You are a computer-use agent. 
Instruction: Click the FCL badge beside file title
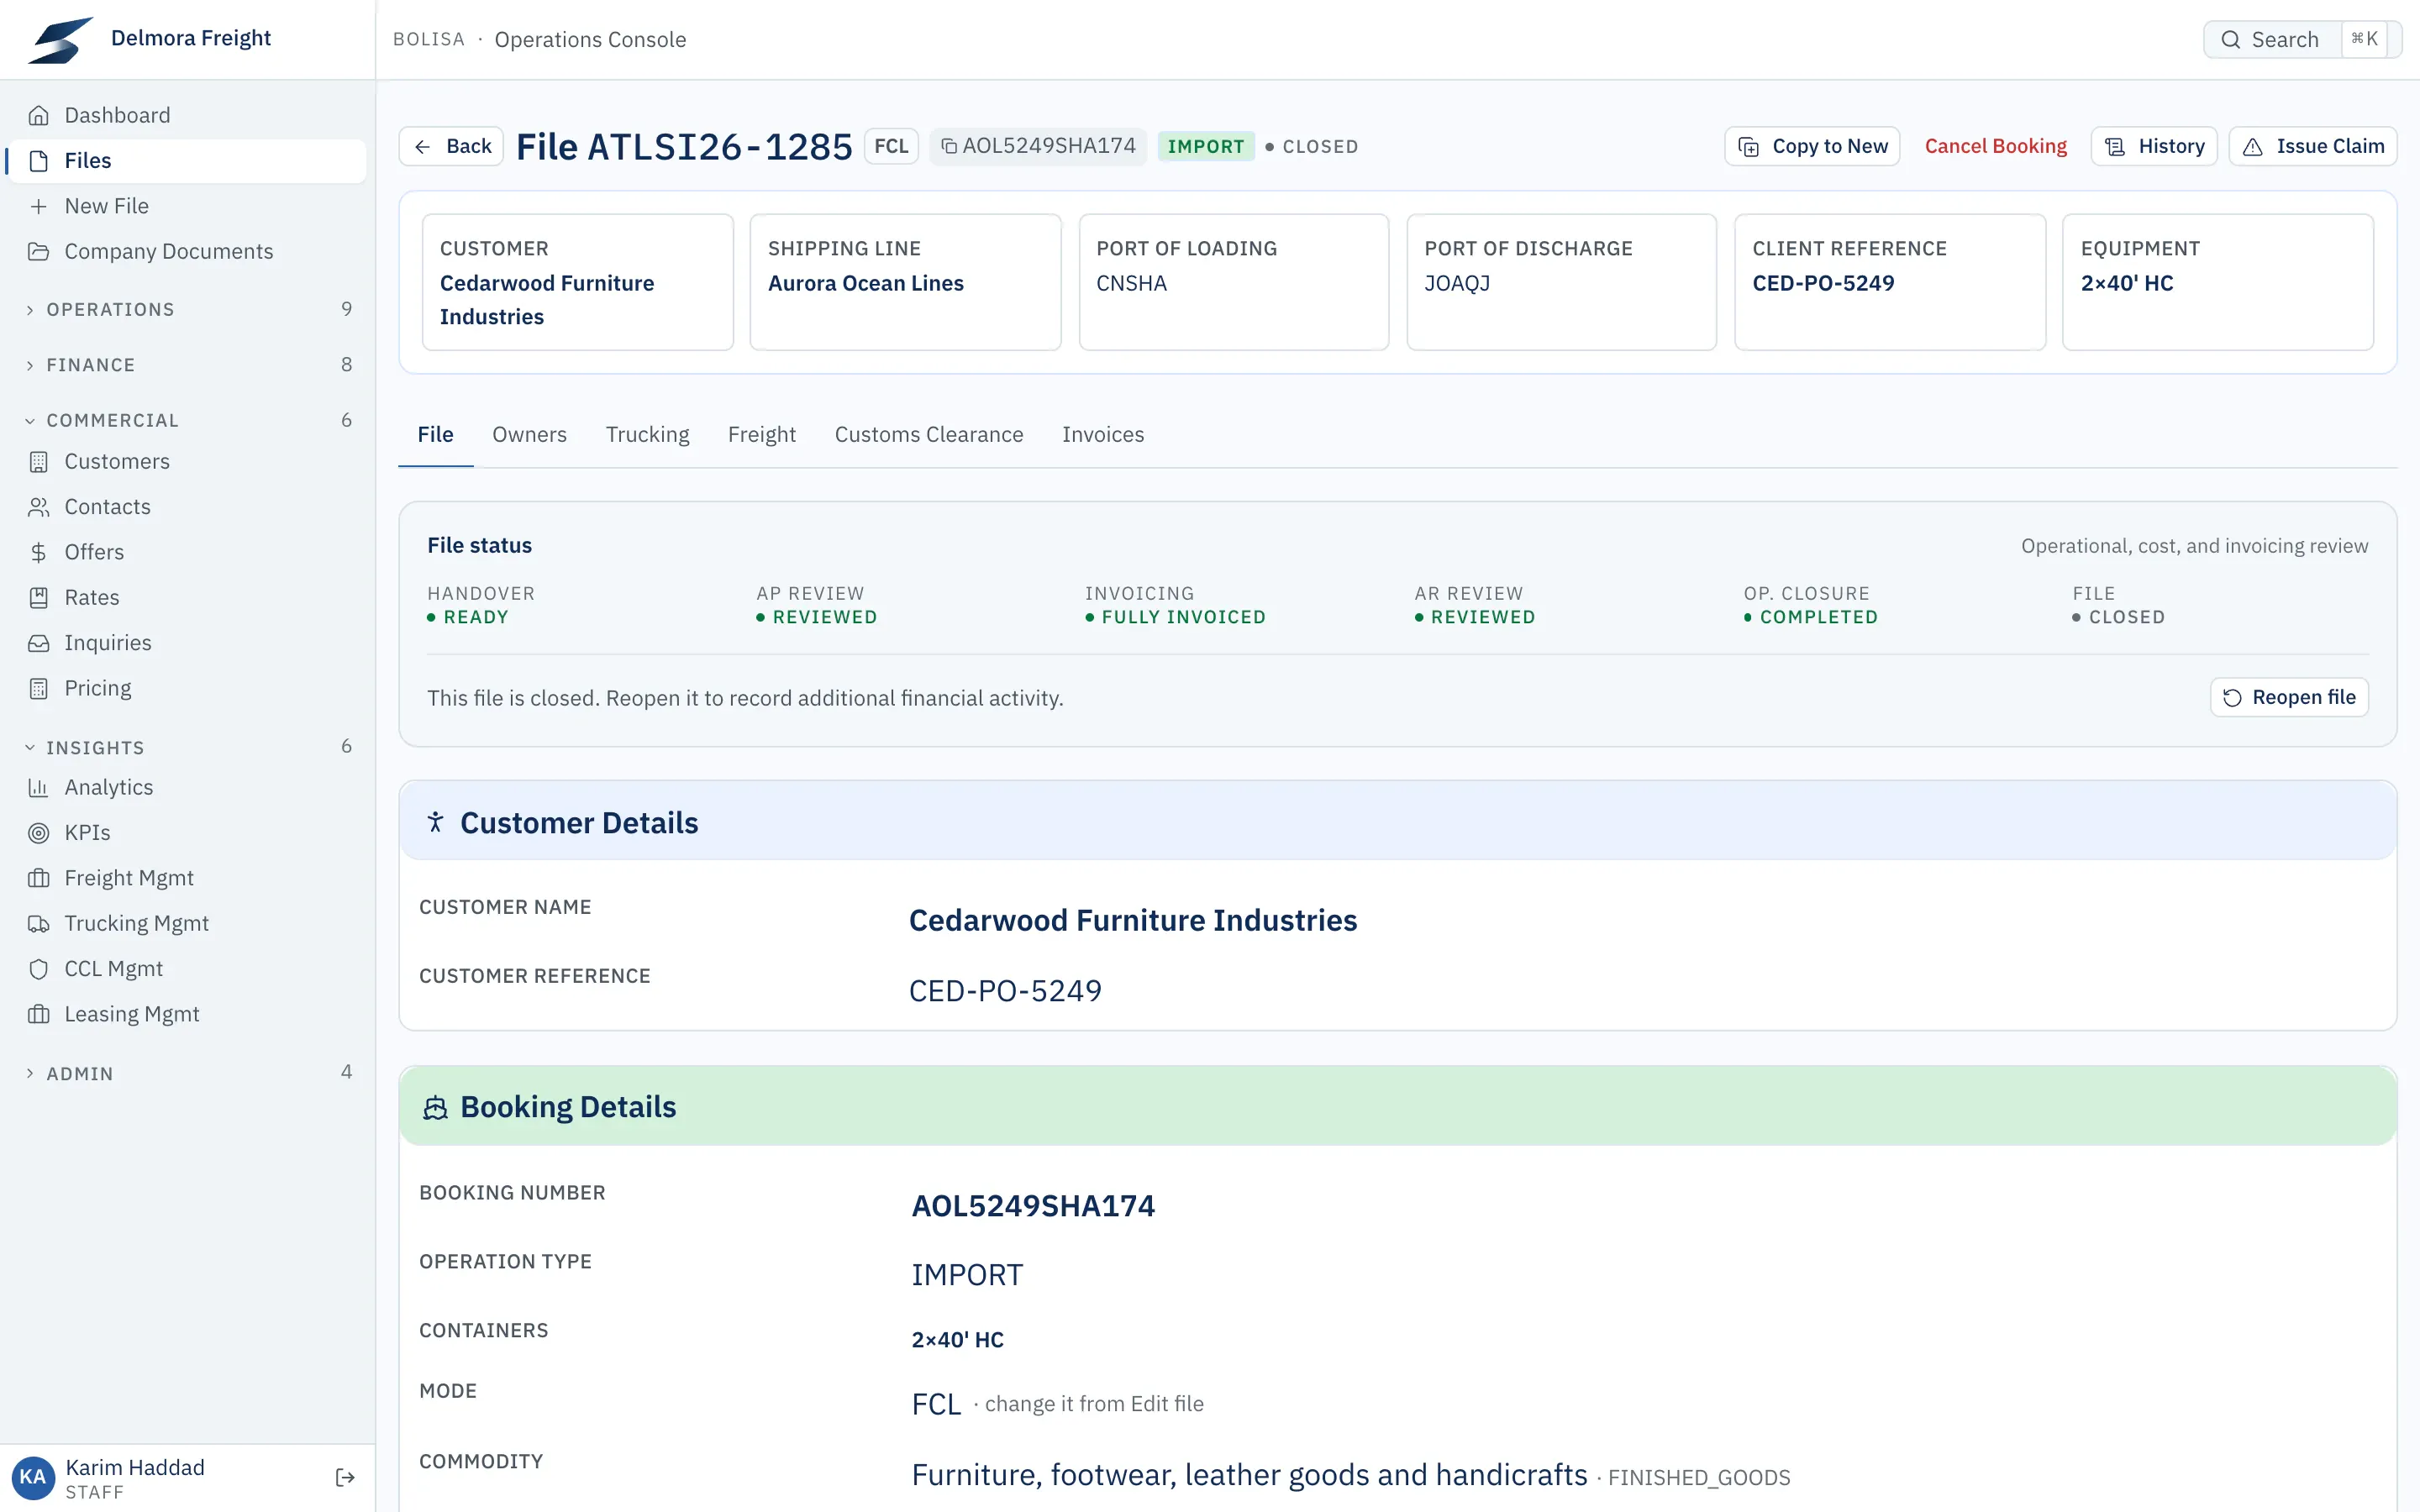[891, 147]
